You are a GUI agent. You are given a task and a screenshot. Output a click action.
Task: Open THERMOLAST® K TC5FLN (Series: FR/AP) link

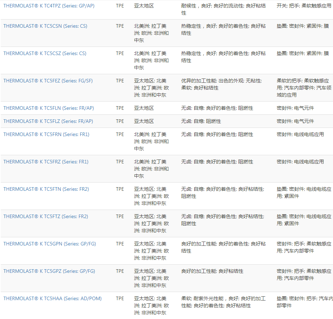pyautogui.click(x=49, y=108)
